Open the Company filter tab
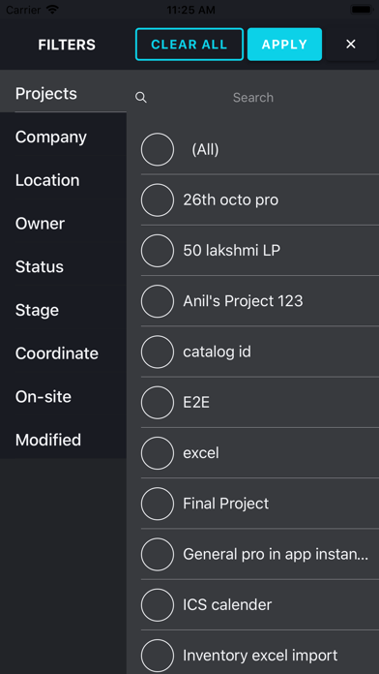The width and height of the screenshot is (379, 674). point(63,138)
